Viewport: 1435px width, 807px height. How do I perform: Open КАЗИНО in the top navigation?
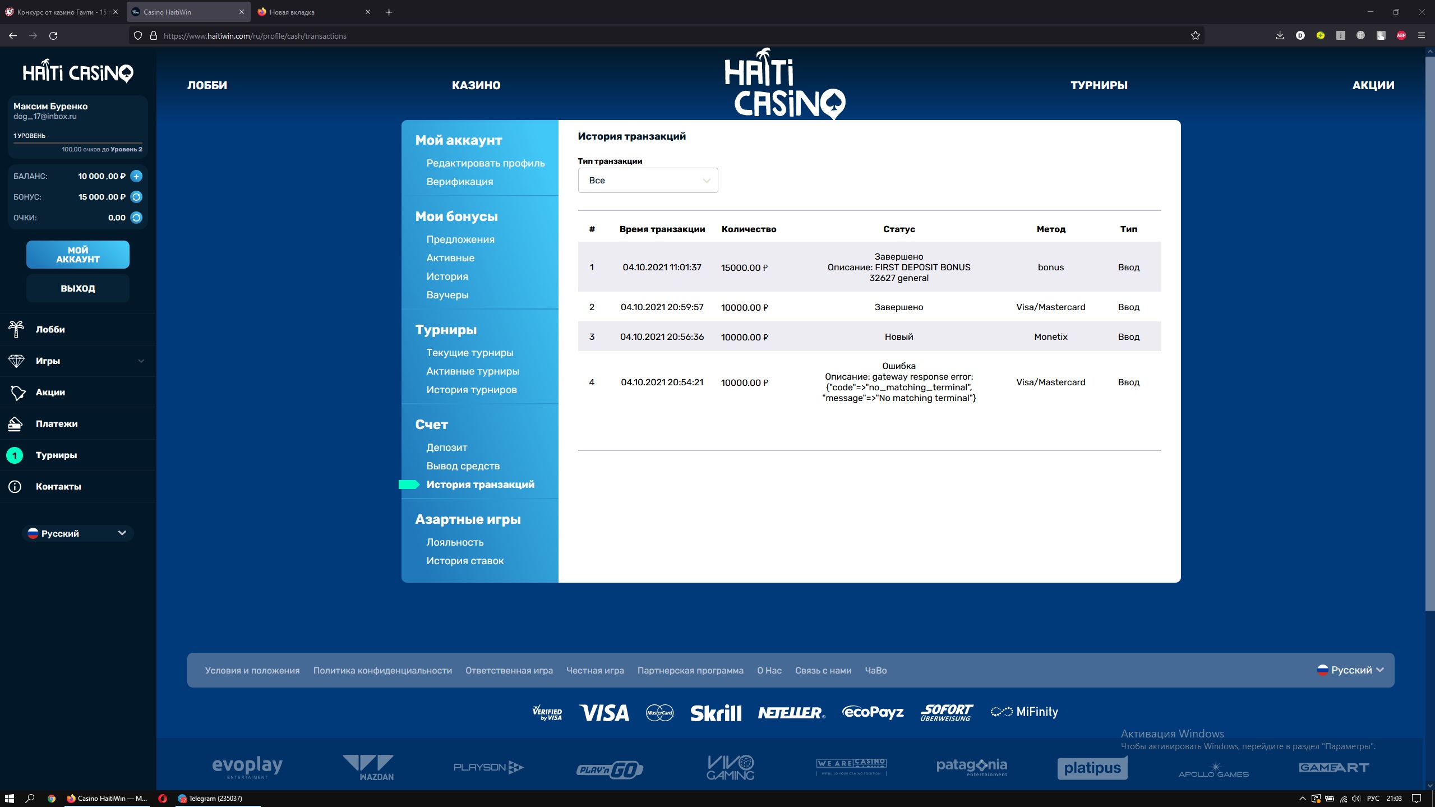476,85
